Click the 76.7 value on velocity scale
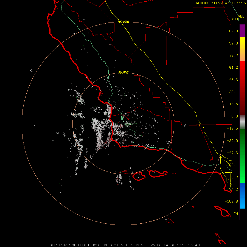Screen dimensions: 247x247 [234, 55]
